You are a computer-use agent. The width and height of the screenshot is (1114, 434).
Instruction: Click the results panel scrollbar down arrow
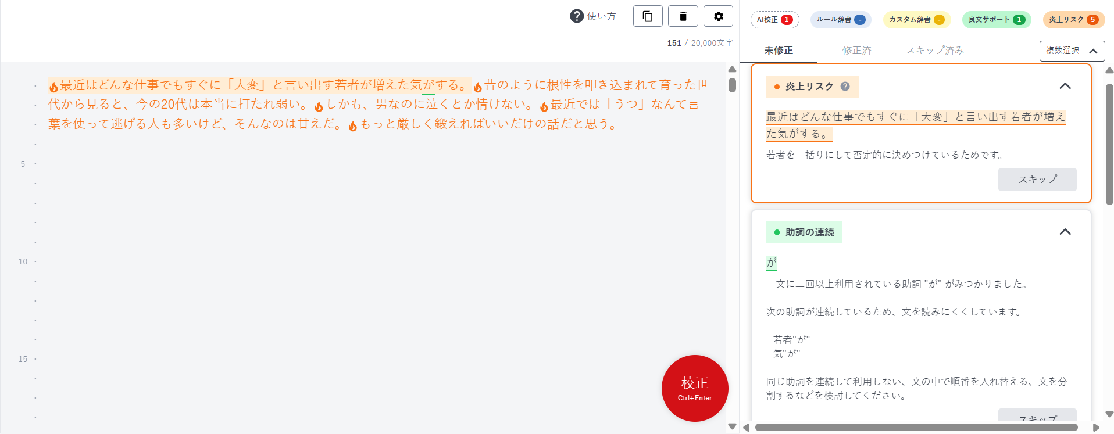1109,414
